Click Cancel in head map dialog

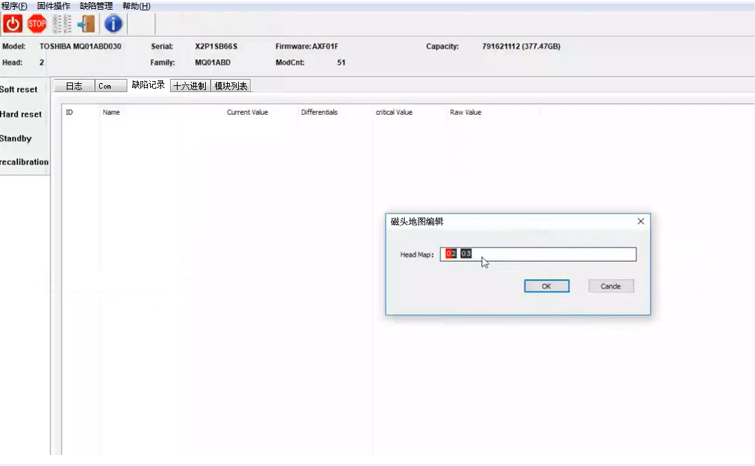(x=611, y=286)
